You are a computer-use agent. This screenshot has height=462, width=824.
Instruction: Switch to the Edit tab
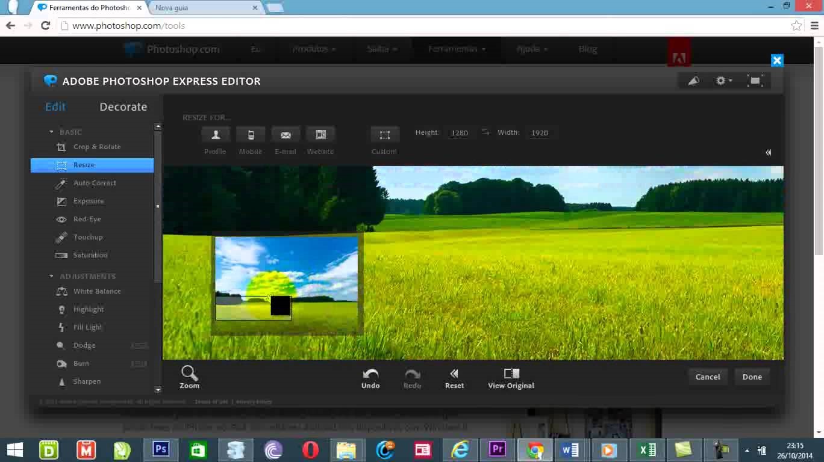click(55, 106)
